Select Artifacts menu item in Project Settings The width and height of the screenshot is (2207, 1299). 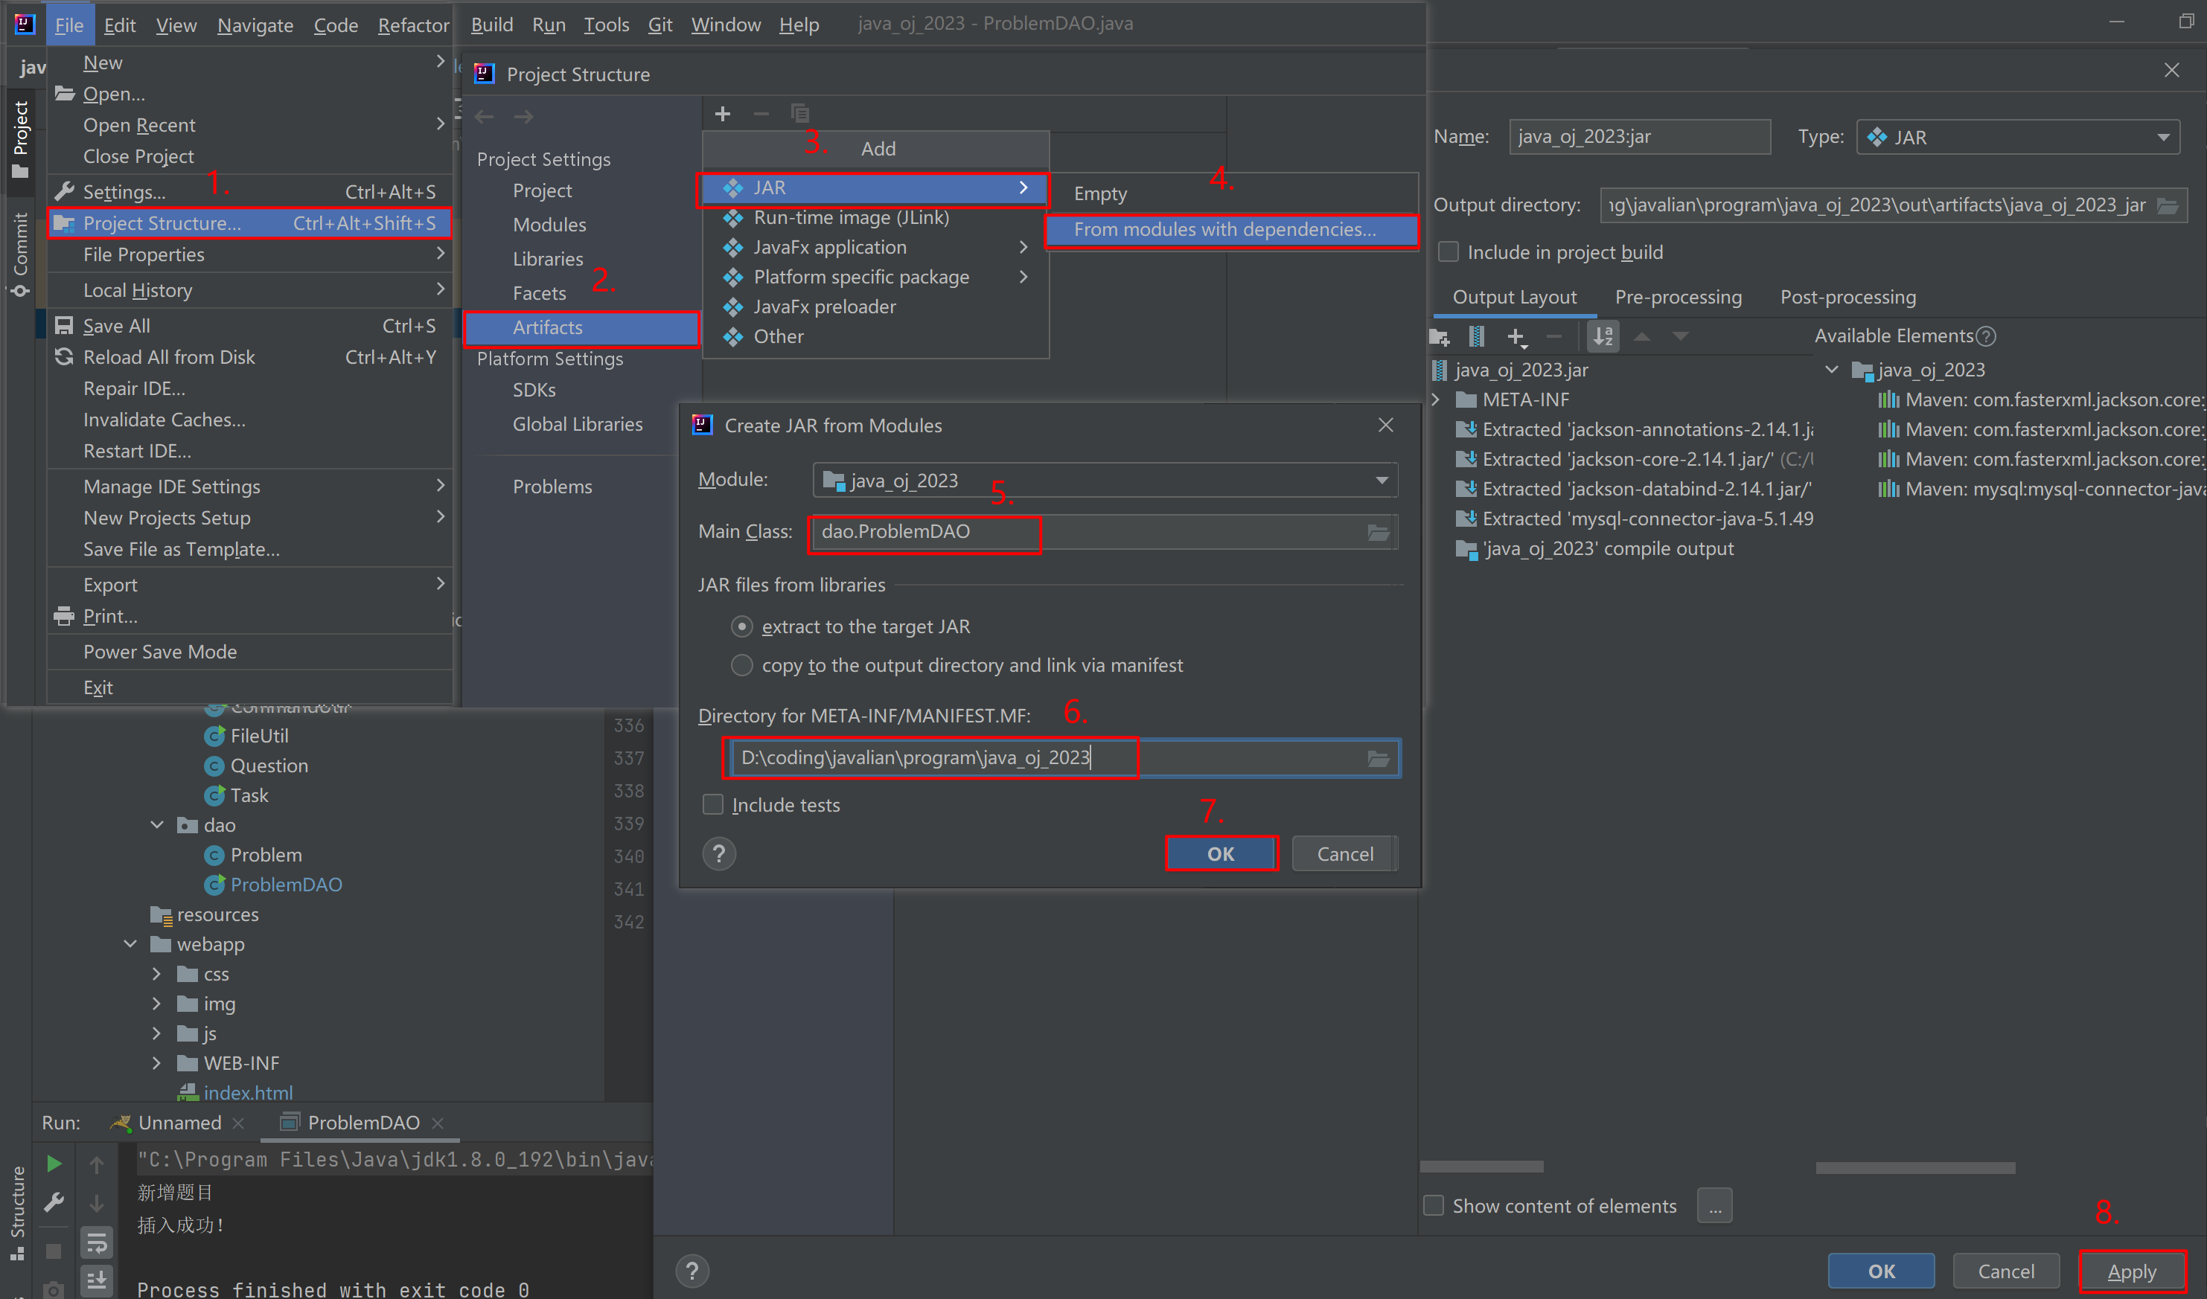click(x=549, y=327)
